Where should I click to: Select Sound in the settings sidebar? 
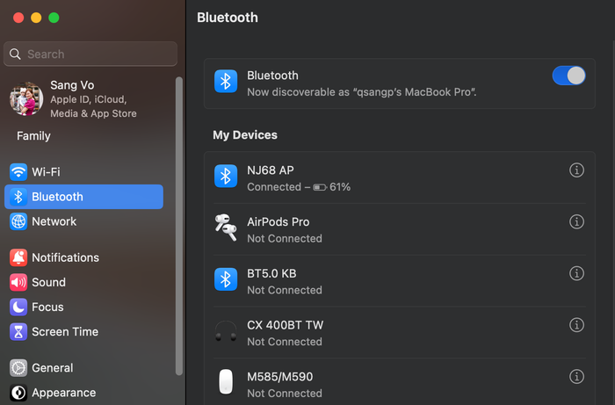point(83,282)
